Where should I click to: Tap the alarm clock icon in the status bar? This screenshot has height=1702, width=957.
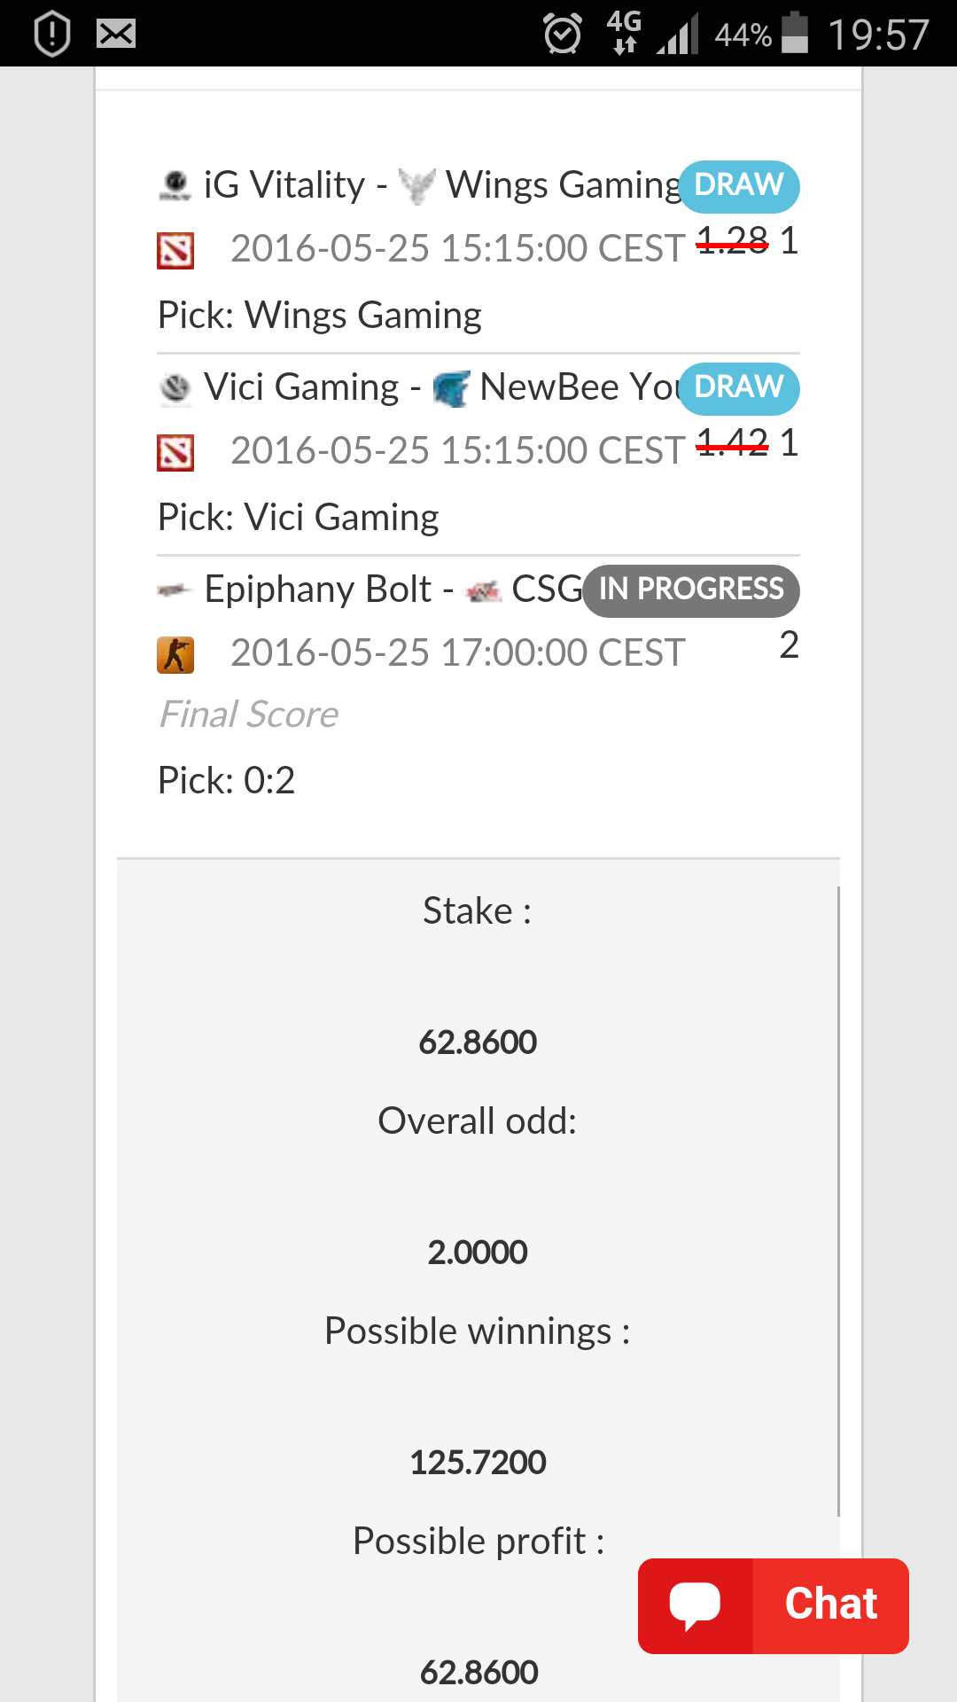click(563, 35)
